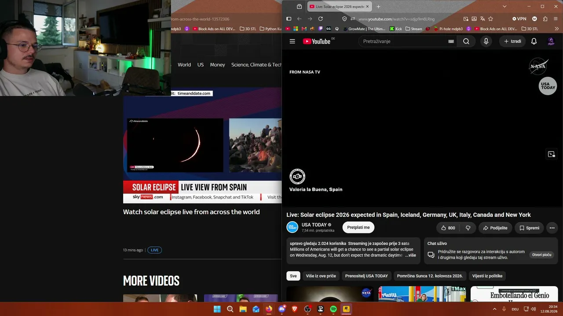Dislike the video with thumbs down
This screenshot has height=316, width=563.
point(468,228)
